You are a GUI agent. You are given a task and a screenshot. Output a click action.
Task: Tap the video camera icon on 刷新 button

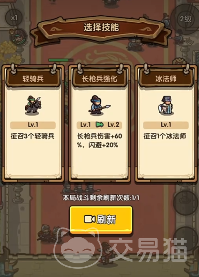(x=90, y=219)
